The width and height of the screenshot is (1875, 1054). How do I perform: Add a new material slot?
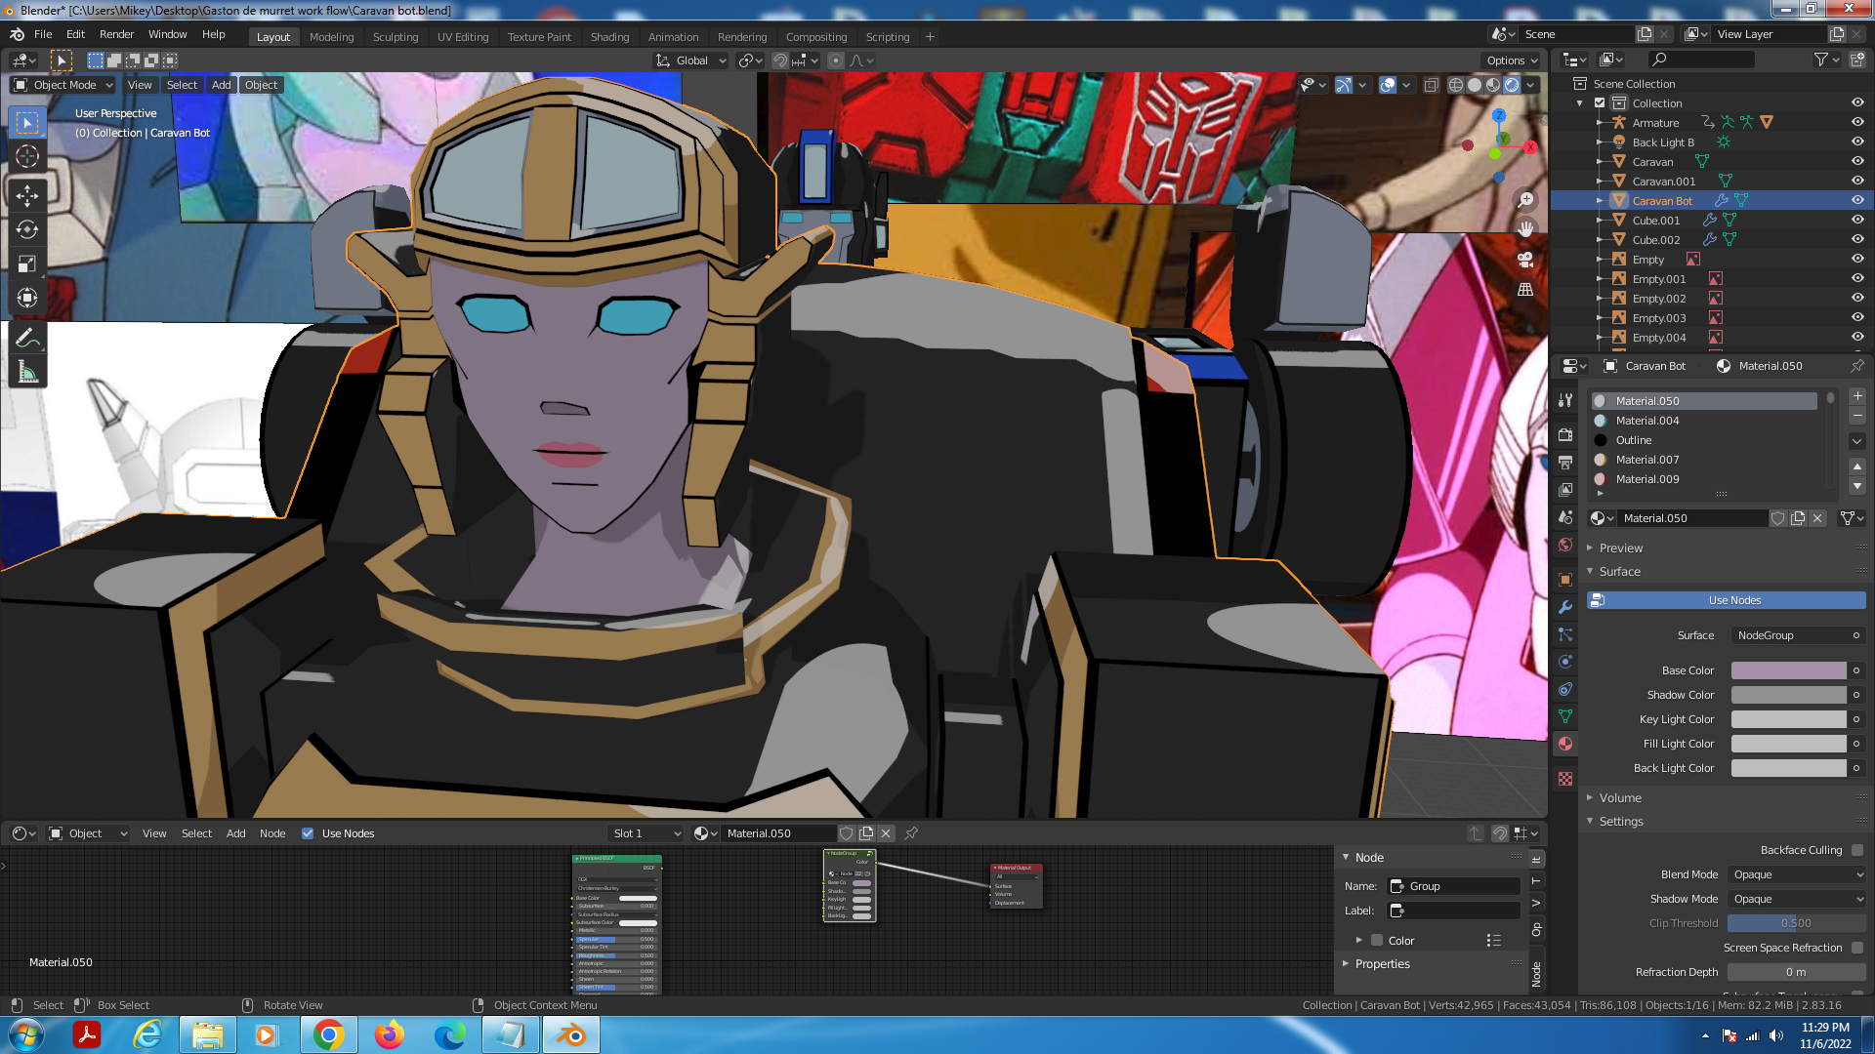coord(1857,396)
